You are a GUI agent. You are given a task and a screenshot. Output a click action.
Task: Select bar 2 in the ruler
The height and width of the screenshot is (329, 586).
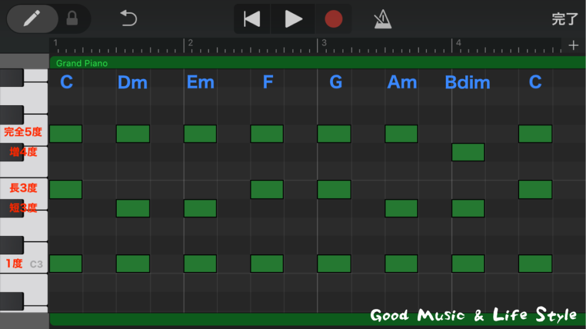[190, 42]
